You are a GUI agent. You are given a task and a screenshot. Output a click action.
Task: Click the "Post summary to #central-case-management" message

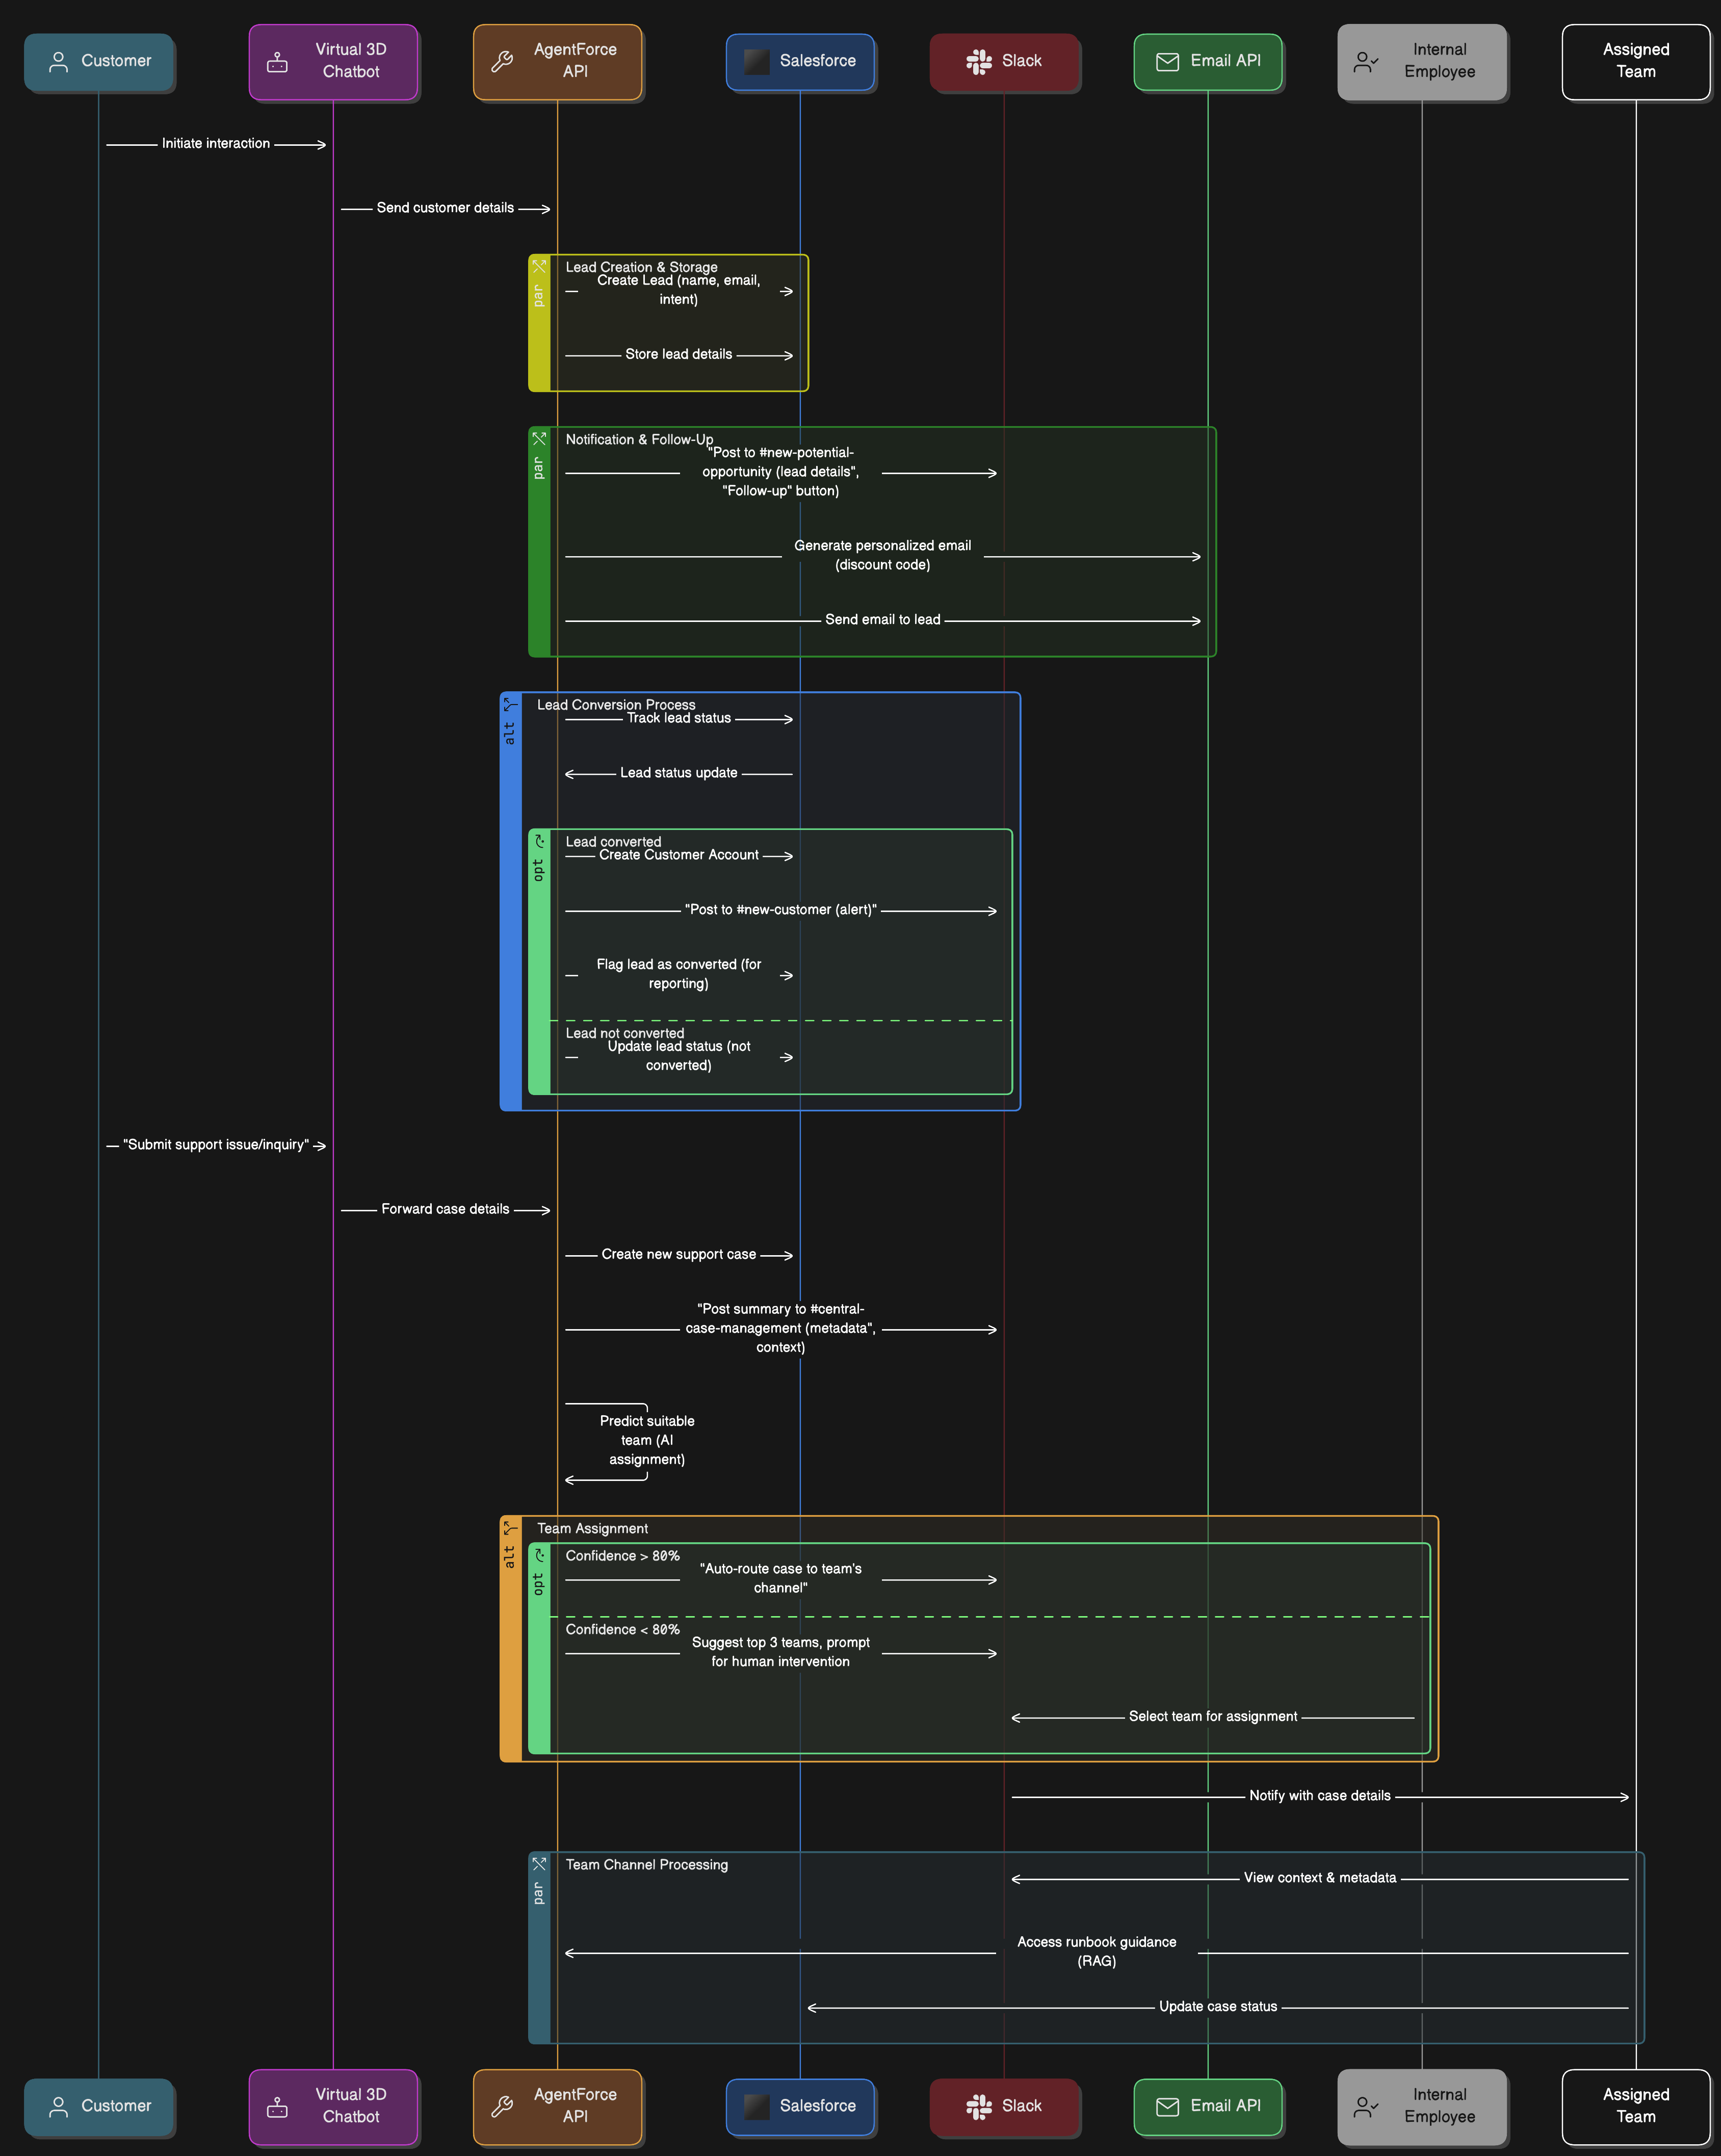tap(781, 1328)
